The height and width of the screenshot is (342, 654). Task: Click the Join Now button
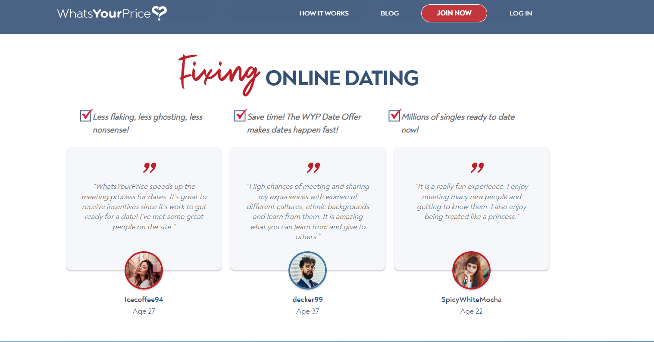coord(454,13)
